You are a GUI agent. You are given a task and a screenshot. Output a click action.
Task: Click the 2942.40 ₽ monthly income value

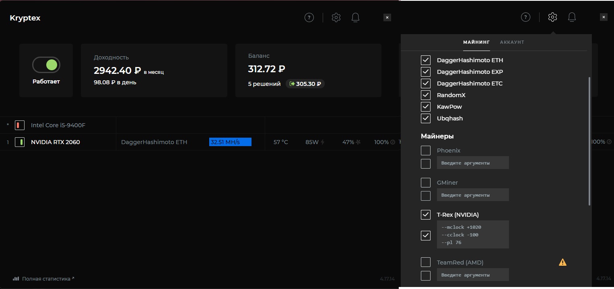pos(117,71)
